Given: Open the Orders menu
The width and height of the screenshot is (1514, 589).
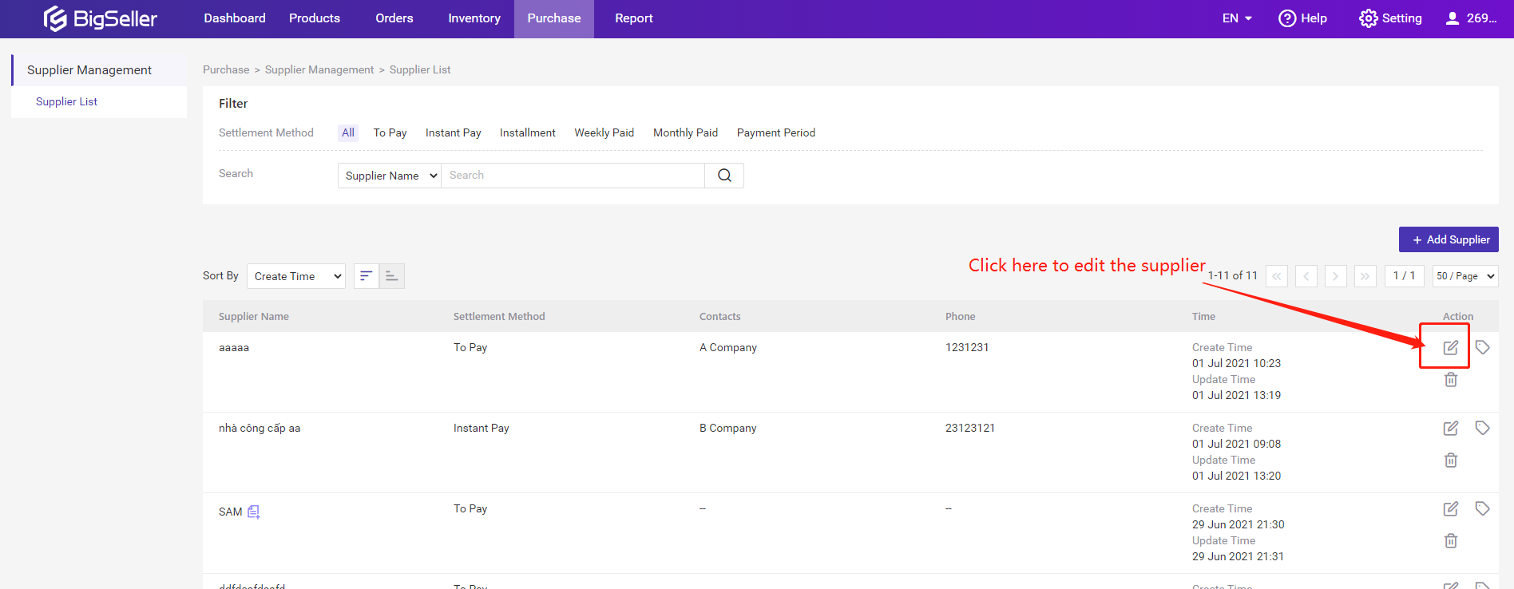Looking at the screenshot, I should (394, 18).
